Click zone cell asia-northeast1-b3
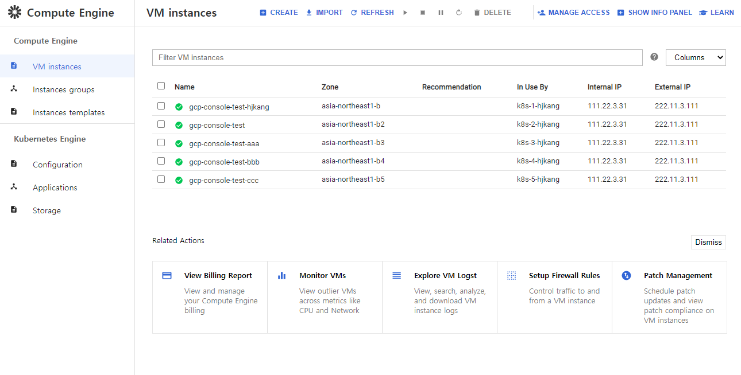 [x=353, y=142]
